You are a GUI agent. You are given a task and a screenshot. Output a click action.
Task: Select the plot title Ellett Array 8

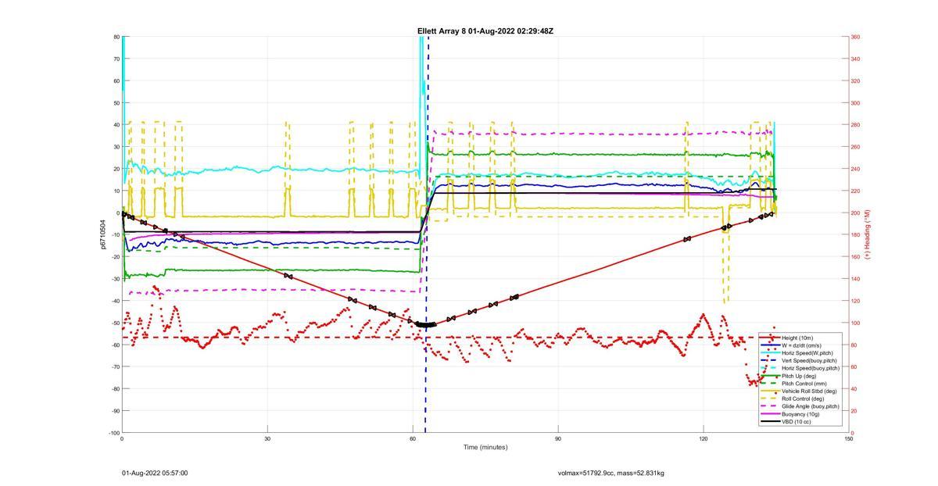click(485, 31)
